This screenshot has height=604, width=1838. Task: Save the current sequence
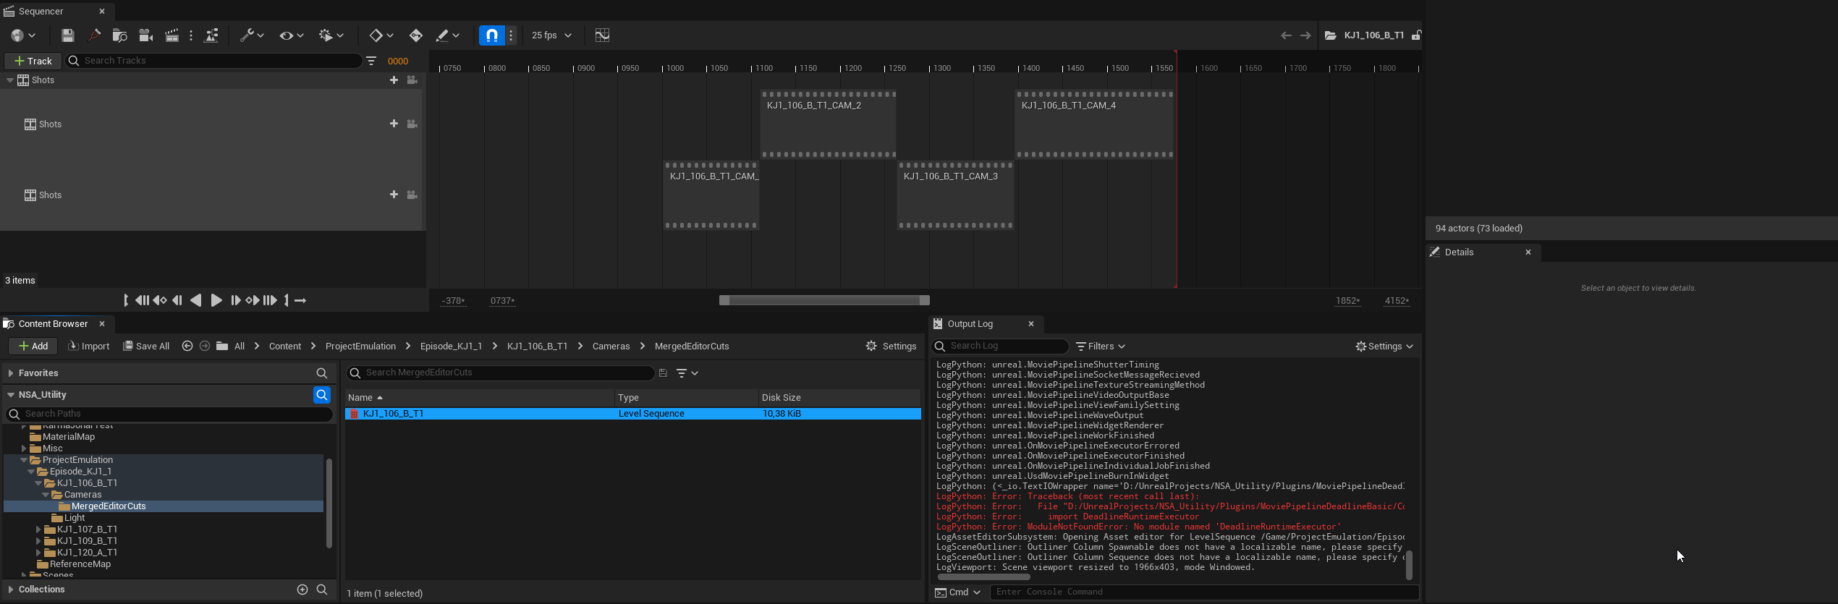pos(68,35)
